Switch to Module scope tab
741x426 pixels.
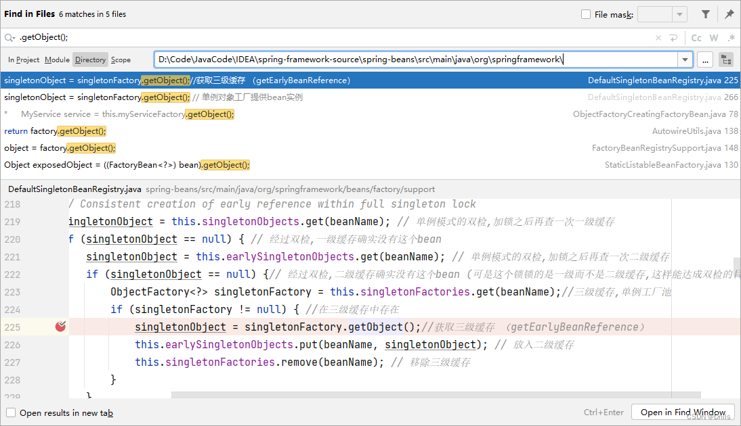tap(57, 60)
